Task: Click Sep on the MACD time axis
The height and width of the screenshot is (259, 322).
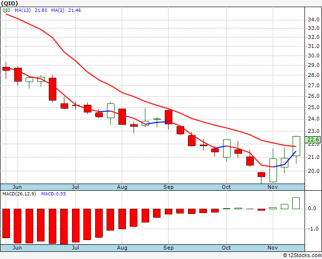Action: tap(169, 248)
